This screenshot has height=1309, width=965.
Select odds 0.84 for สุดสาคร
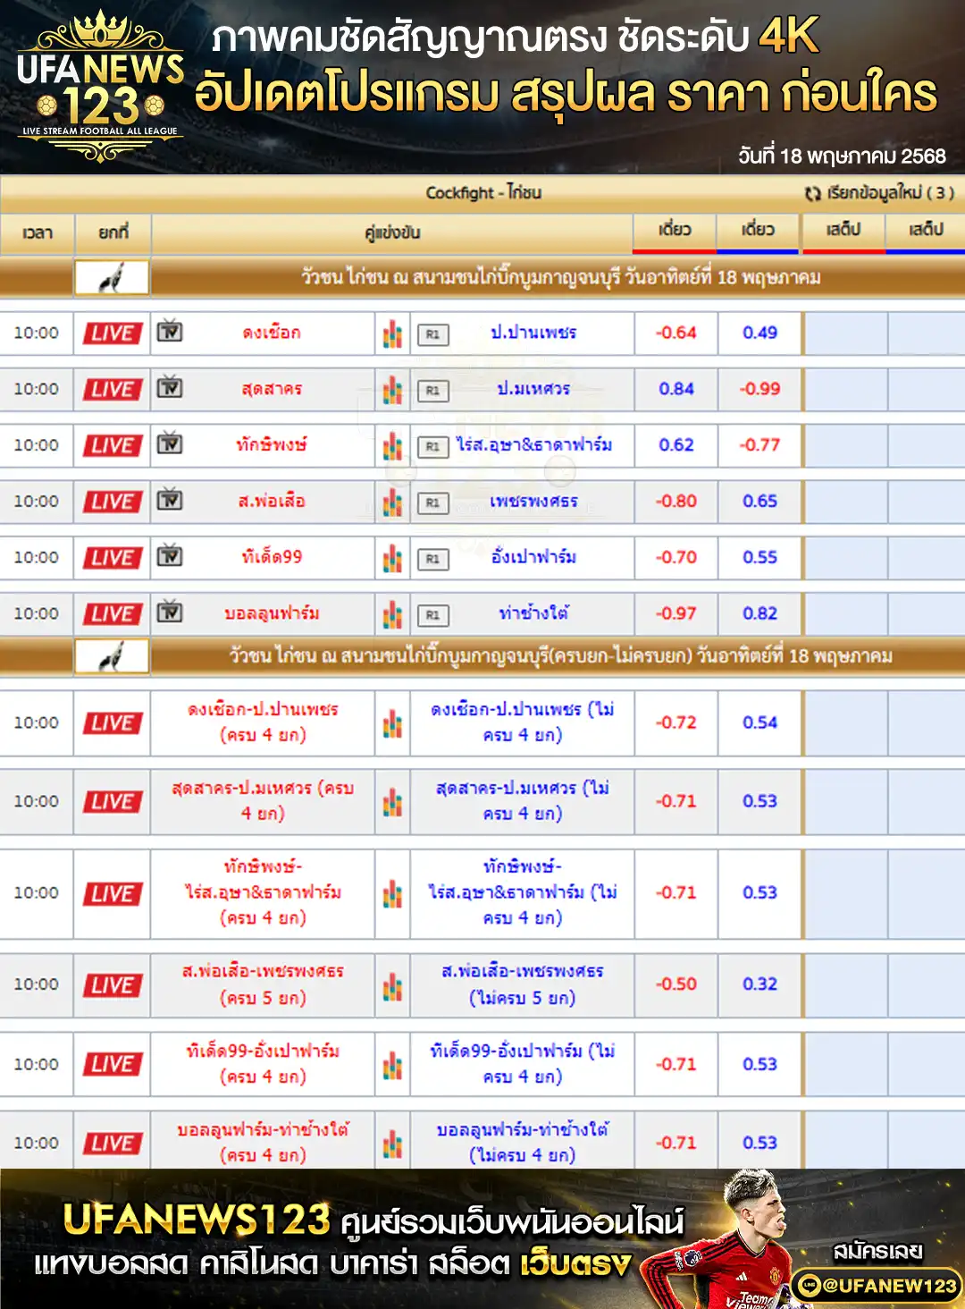point(675,389)
